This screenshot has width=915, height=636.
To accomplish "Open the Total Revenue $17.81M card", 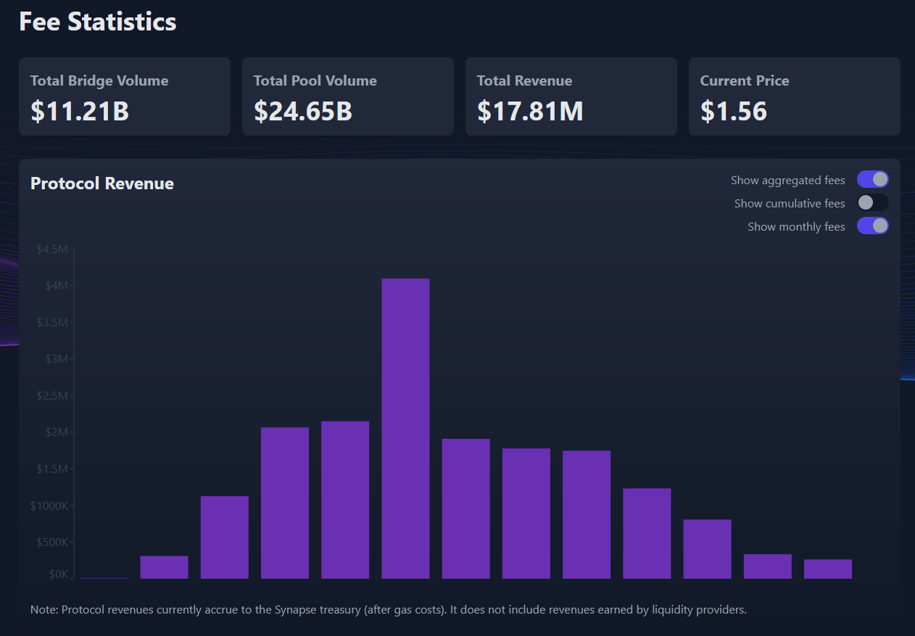I will [x=571, y=96].
